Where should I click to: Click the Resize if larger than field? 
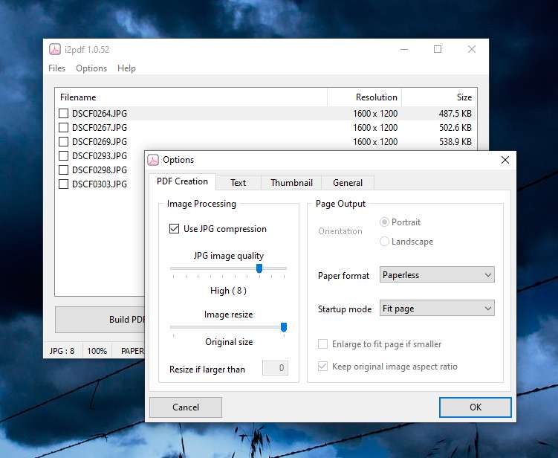(275, 368)
